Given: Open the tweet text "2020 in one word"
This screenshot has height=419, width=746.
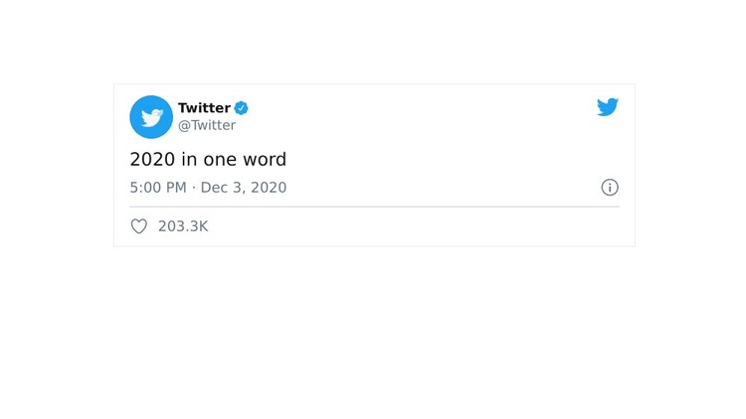Looking at the screenshot, I should [208, 159].
